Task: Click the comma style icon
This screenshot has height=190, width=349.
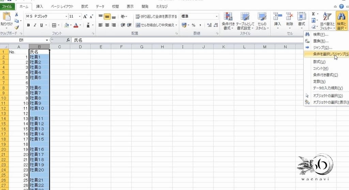Action: (200, 25)
